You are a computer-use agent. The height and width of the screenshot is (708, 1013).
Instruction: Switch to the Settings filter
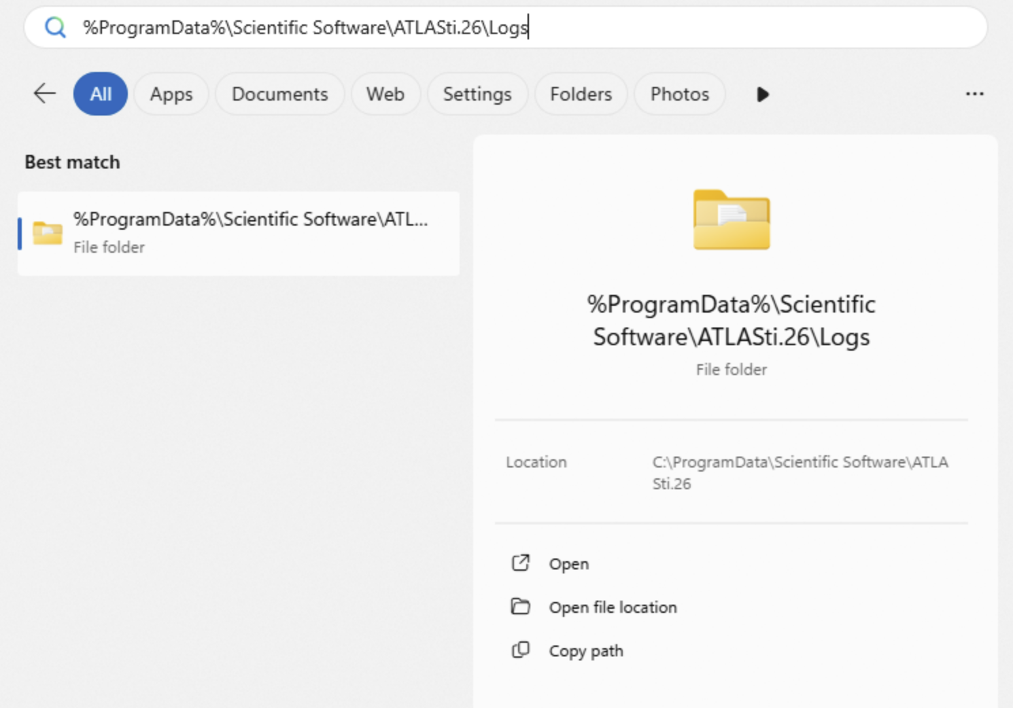pos(477,94)
